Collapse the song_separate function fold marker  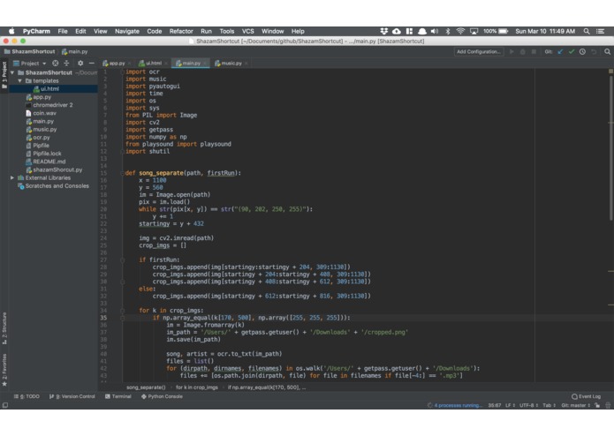click(x=122, y=173)
